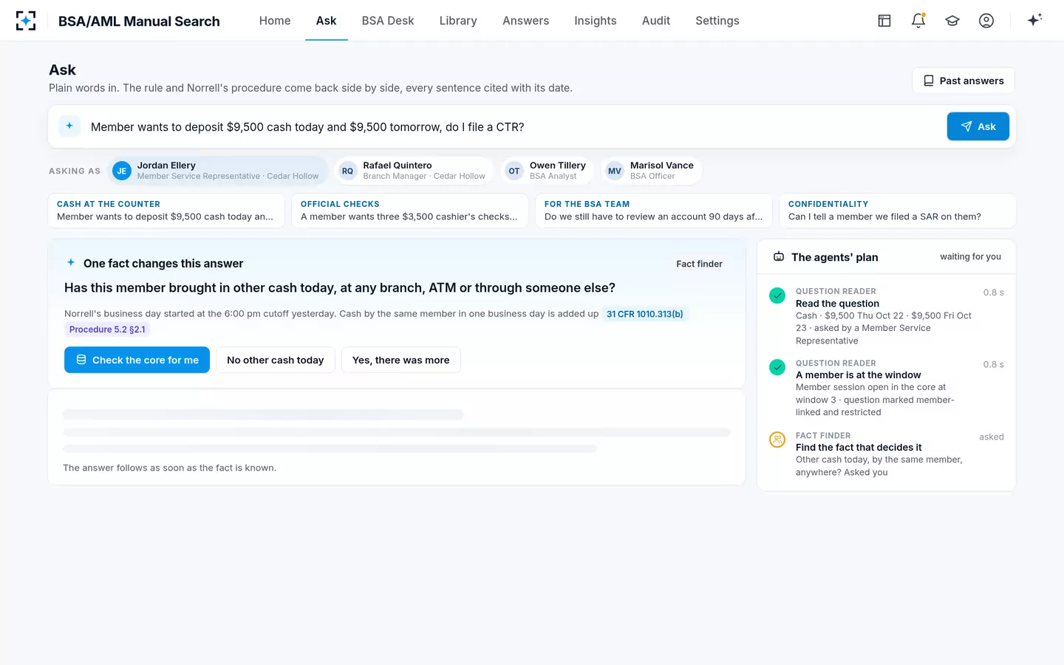1064x665 pixels.
Task: Click the robot icon beside The agents' plan
Action: (x=779, y=257)
